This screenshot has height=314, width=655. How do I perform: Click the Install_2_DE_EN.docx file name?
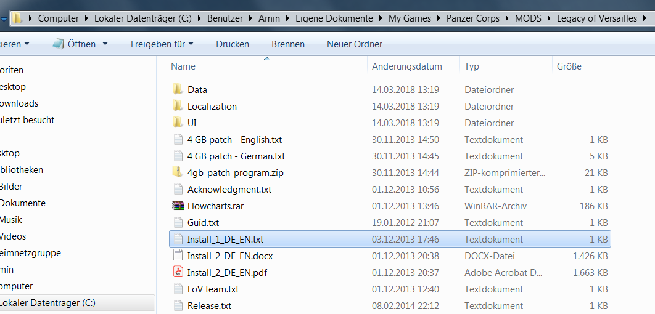pyautogui.click(x=230, y=256)
